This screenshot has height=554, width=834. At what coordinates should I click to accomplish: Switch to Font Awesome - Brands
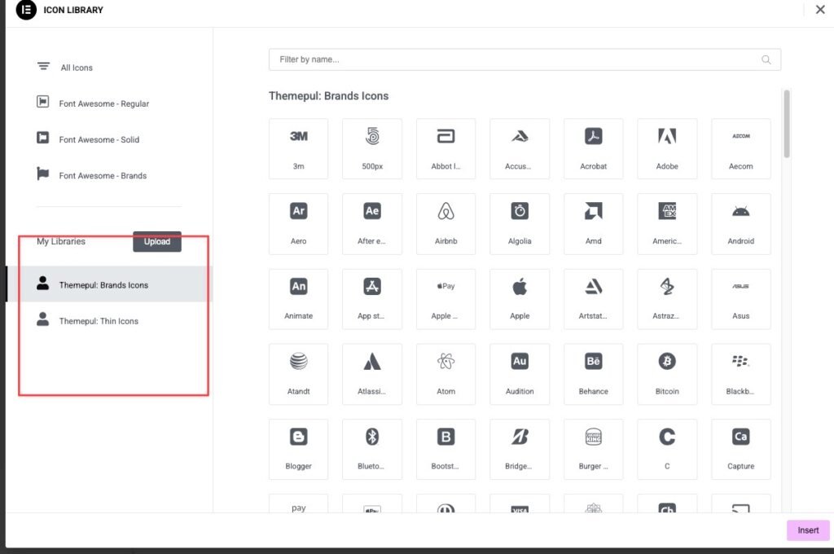click(92, 175)
